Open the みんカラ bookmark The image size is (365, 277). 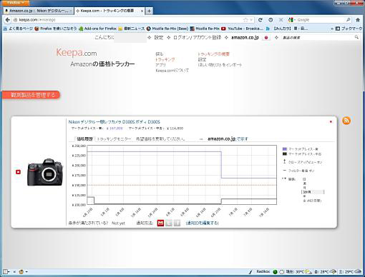(x=287, y=29)
